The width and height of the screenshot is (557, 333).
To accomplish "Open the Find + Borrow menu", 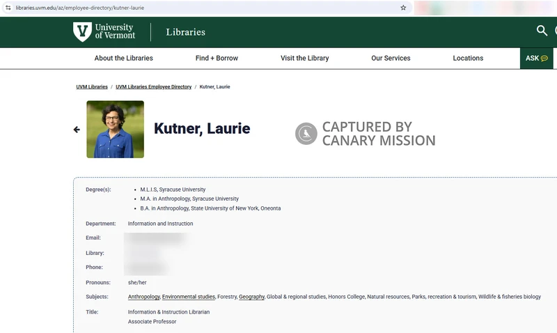I will [x=217, y=58].
